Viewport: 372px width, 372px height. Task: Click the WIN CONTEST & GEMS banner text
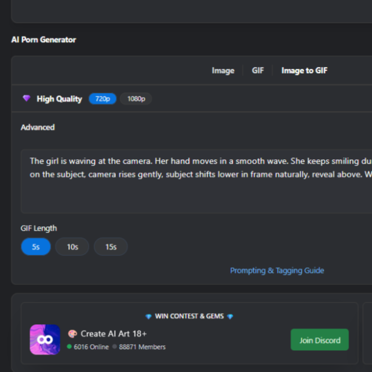point(189,316)
